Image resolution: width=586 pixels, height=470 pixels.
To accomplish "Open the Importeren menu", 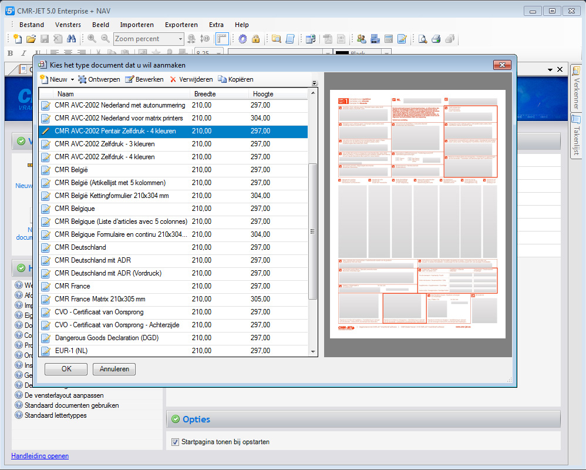I will pyautogui.click(x=137, y=25).
